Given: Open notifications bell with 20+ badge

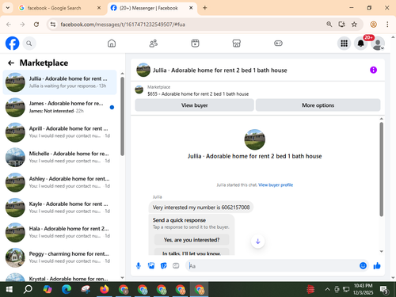Looking at the screenshot, I should tap(360, 44).
